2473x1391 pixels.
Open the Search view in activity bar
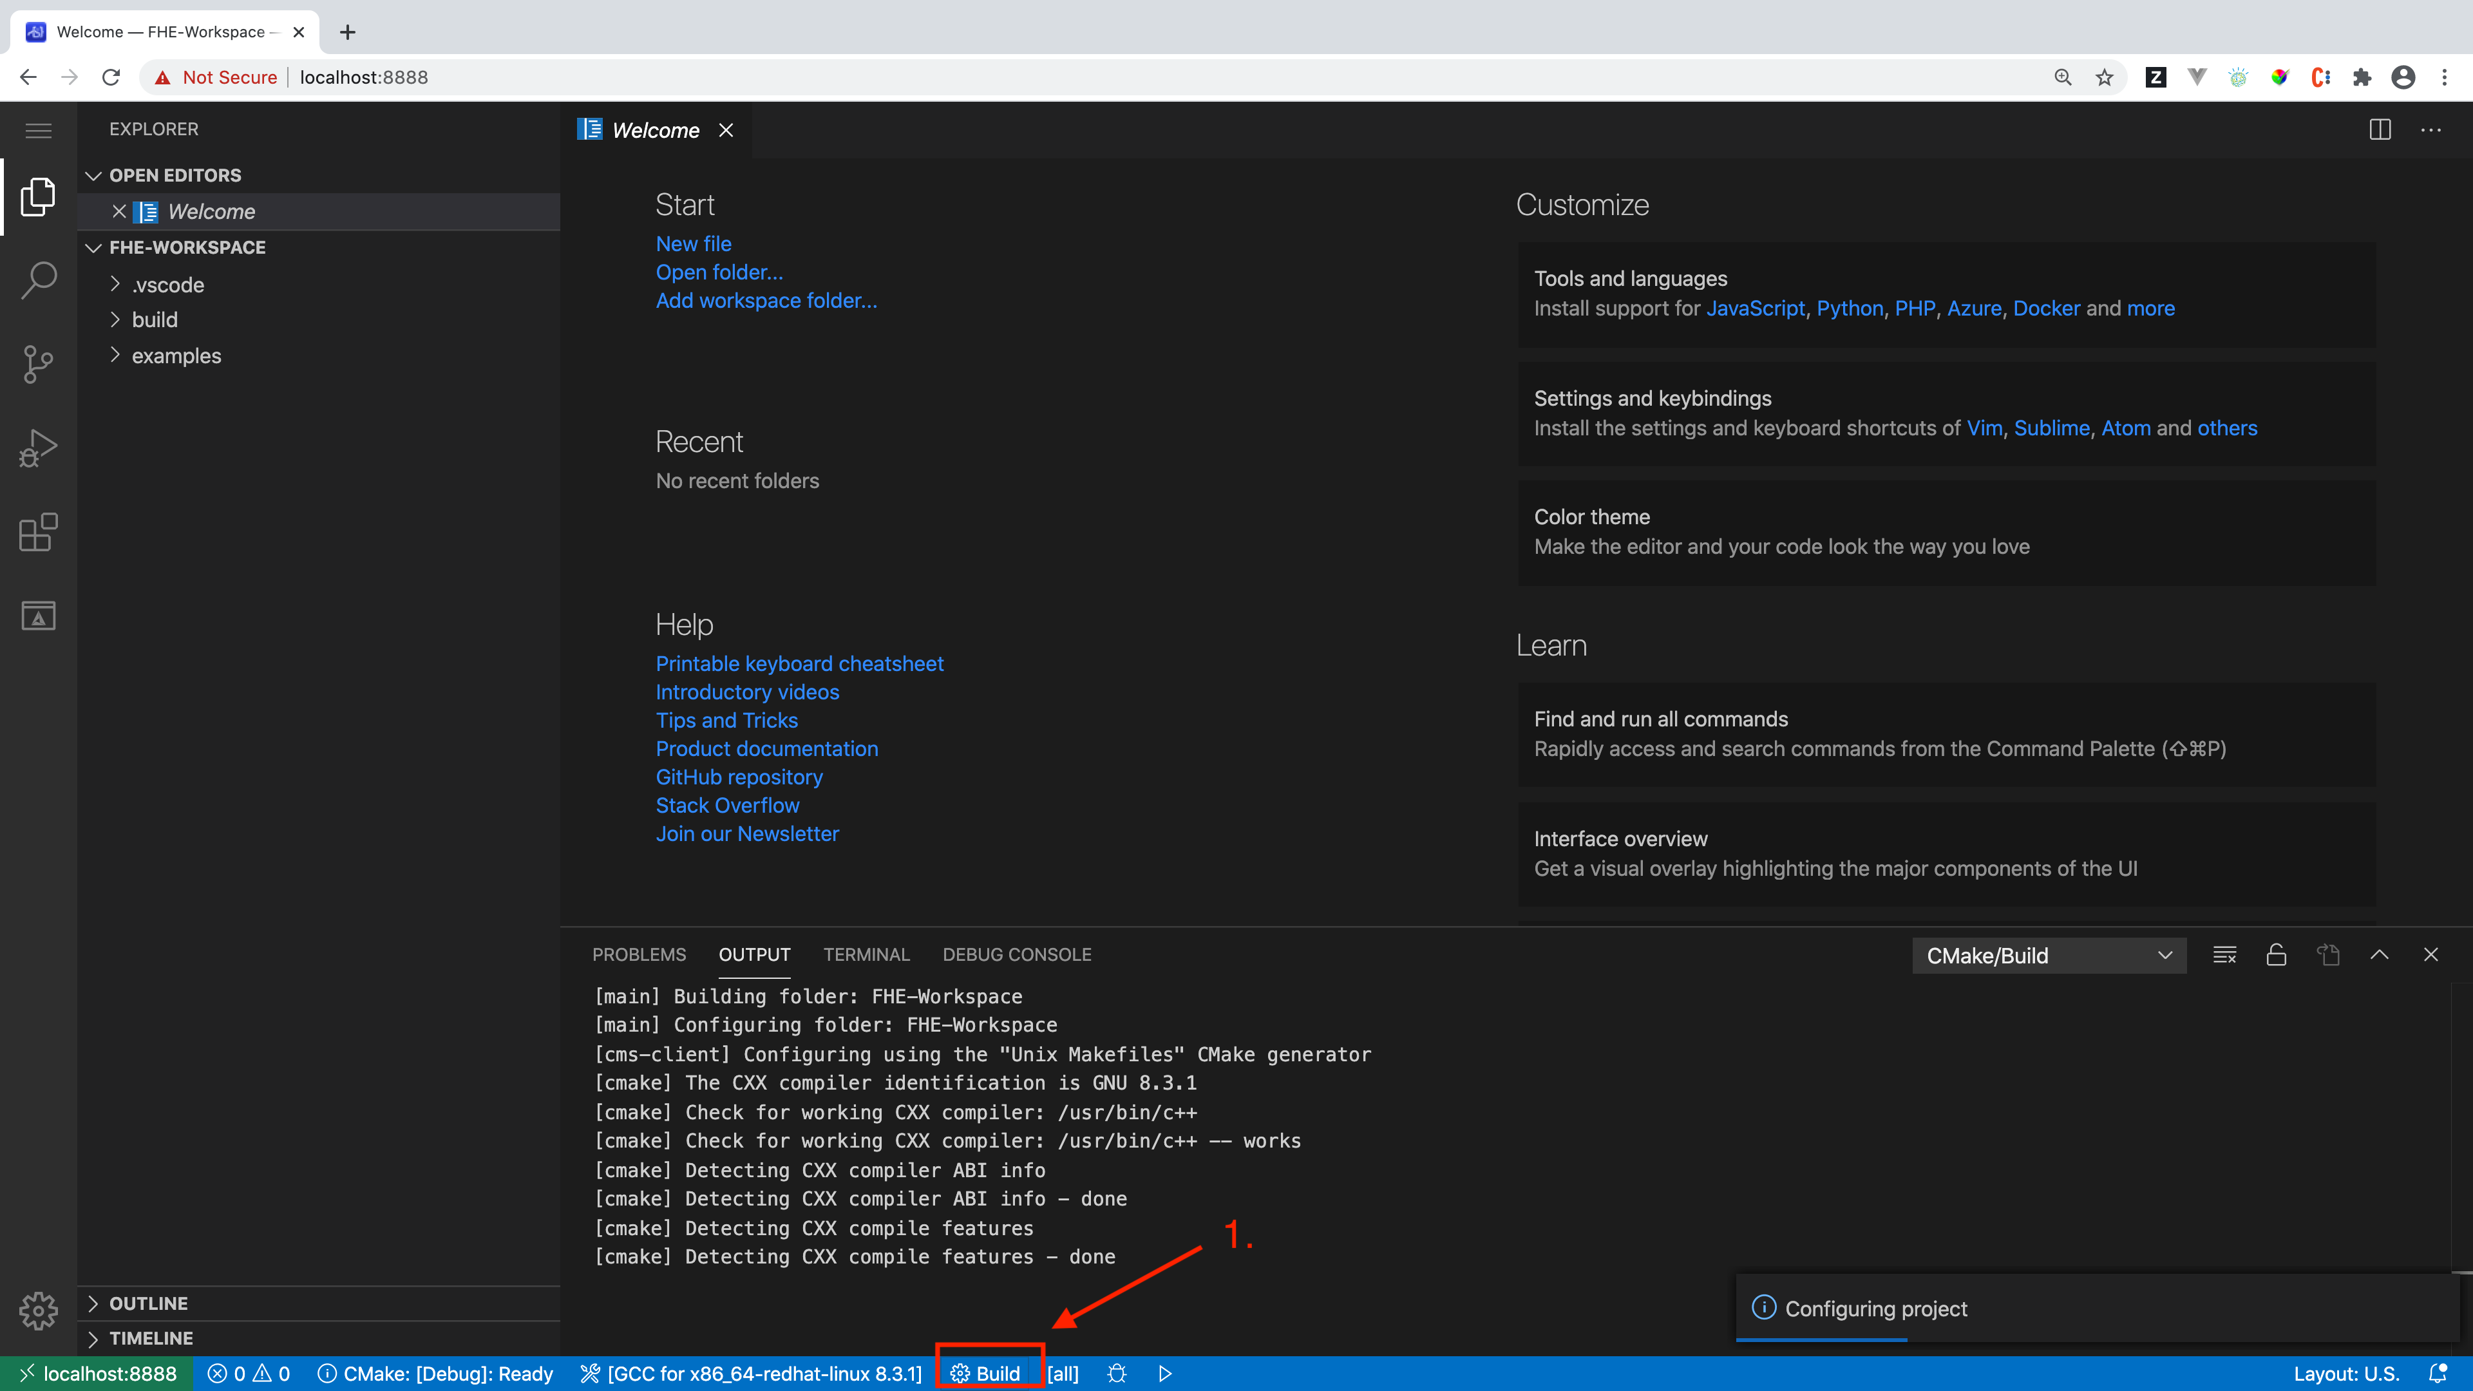[x=39, y=280]
